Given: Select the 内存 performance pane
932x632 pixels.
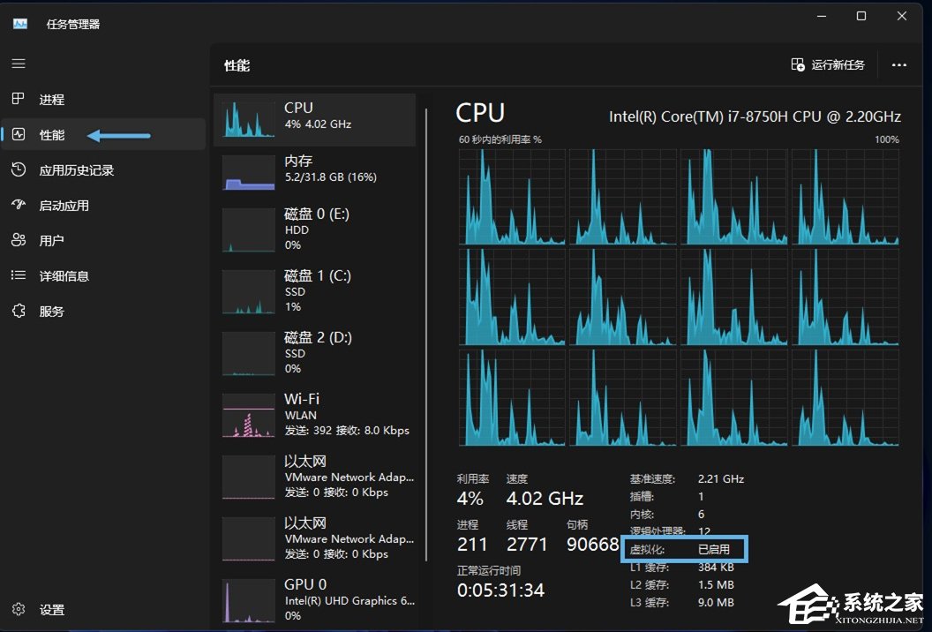Looking at the screenshot, I should (313, 169).
